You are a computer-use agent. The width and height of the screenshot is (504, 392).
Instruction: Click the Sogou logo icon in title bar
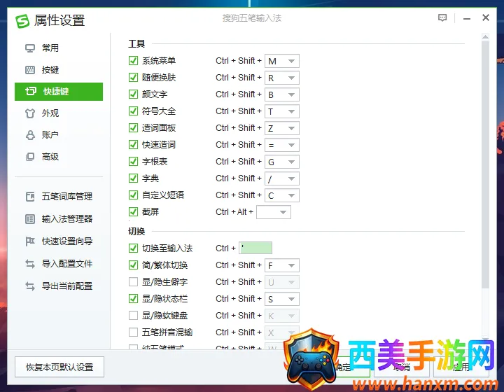pyautogui.click(x=23, y=20)
